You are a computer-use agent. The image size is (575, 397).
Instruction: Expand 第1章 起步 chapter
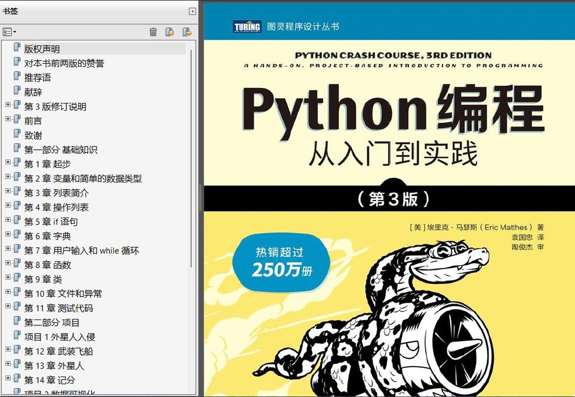pos(8,164)
